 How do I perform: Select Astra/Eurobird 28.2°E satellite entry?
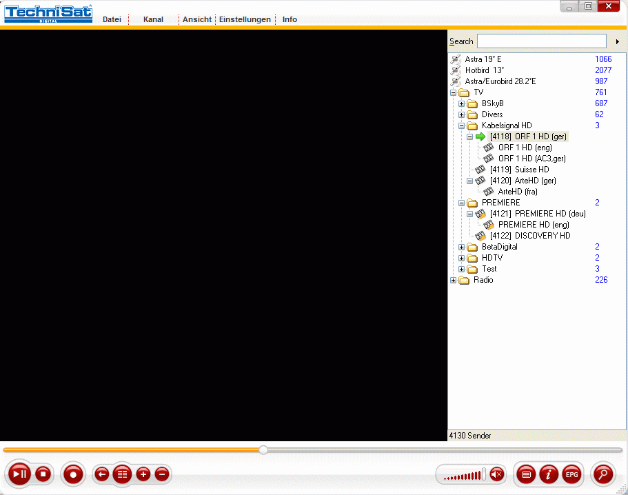coord(500,81)
